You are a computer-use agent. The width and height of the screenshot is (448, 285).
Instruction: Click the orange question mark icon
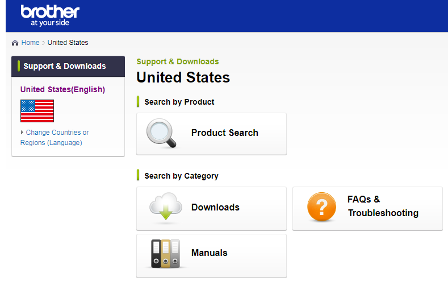tap(321, 206)
